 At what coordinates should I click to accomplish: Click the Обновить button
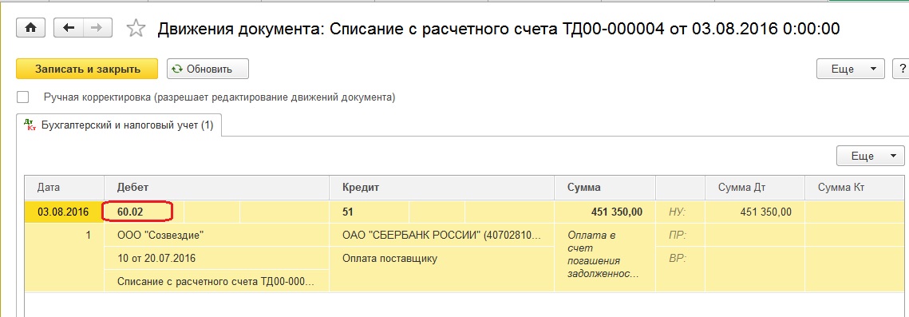pos(207,69)
